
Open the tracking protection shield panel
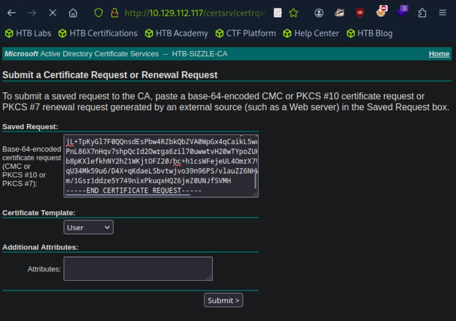pyautogui.click(x=99, y=13)
